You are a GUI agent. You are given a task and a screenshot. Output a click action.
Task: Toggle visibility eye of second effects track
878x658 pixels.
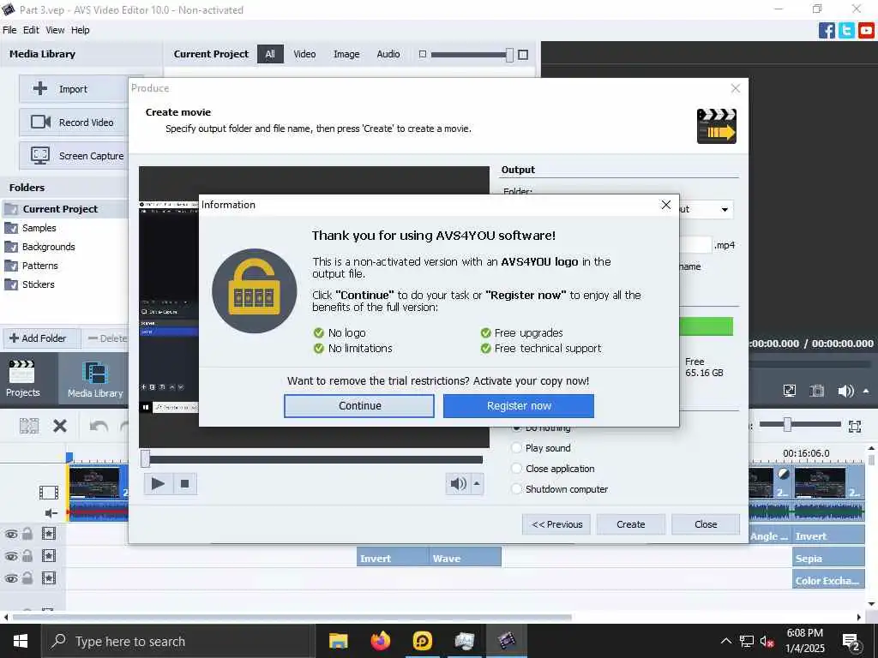11,556
